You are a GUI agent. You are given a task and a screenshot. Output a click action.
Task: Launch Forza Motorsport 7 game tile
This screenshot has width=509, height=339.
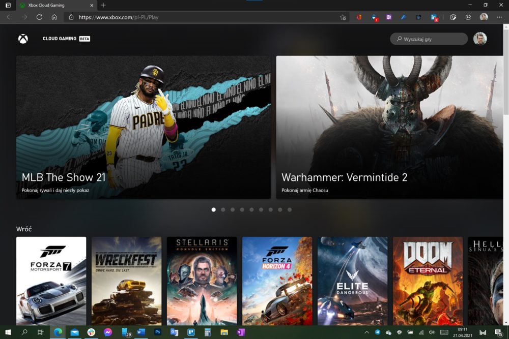pyautogui.click(x=51, y=281)
